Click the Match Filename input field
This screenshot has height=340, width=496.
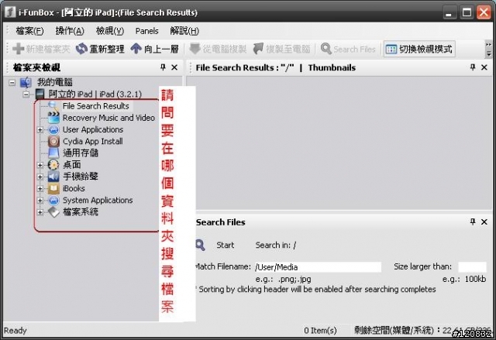[318, 267]
